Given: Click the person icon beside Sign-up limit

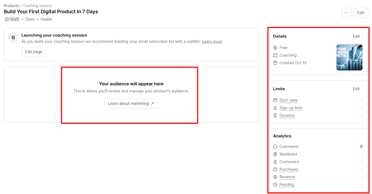Looking at the screenshot, I should (x=275, y=108).
